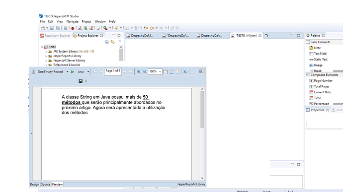Zoom in on the report preview
Image resolution: width=343 pixels, height=192 pixels.
pyautogui.click(x=139, y=71)
